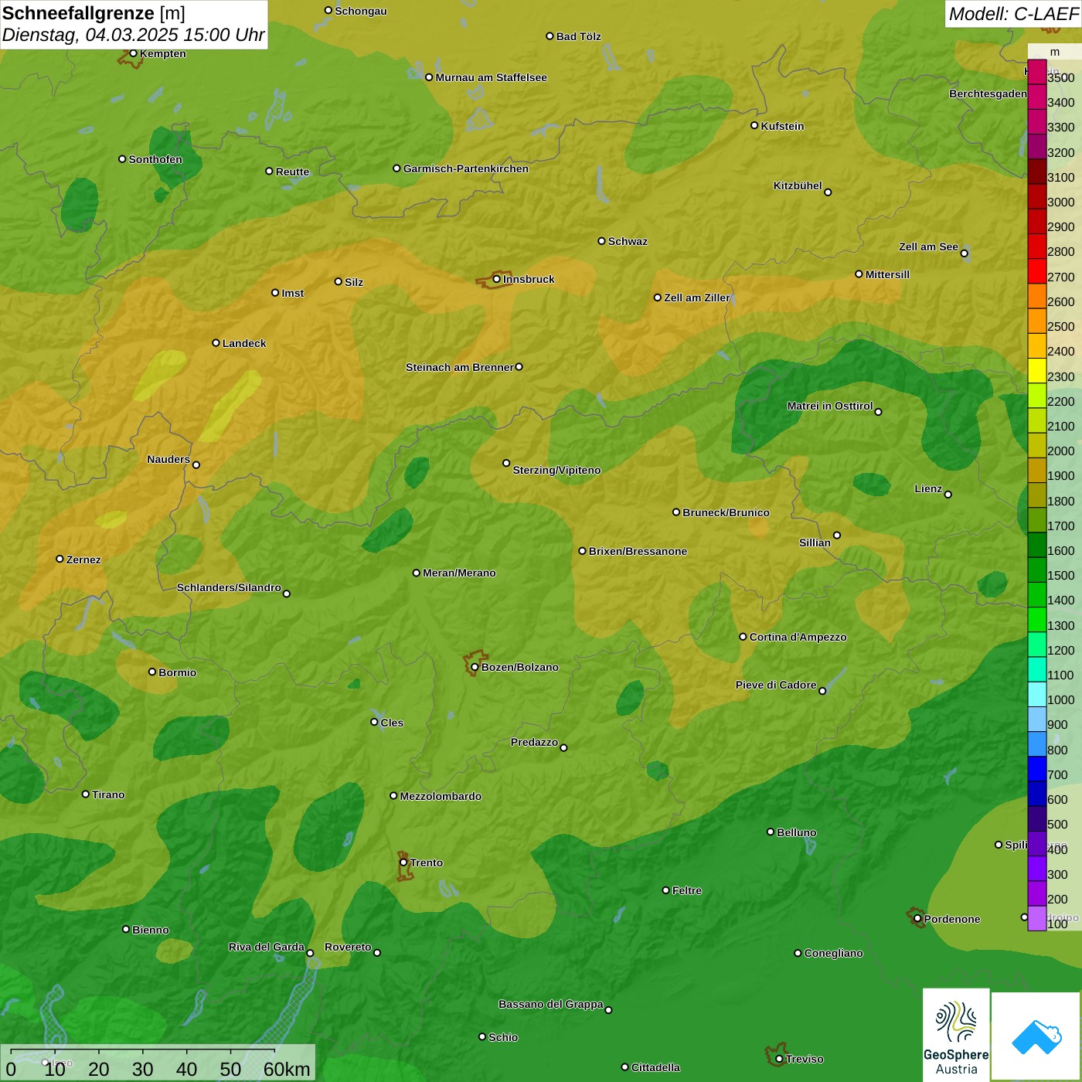Click the Bozen/Bolzano city marker

(x=475, y=667)
